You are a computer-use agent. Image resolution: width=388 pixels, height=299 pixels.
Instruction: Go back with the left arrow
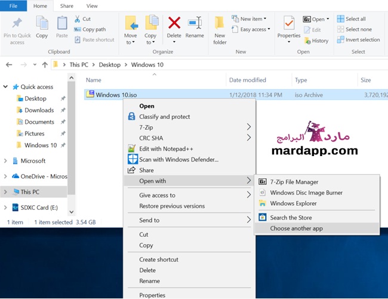pos(9,65)
